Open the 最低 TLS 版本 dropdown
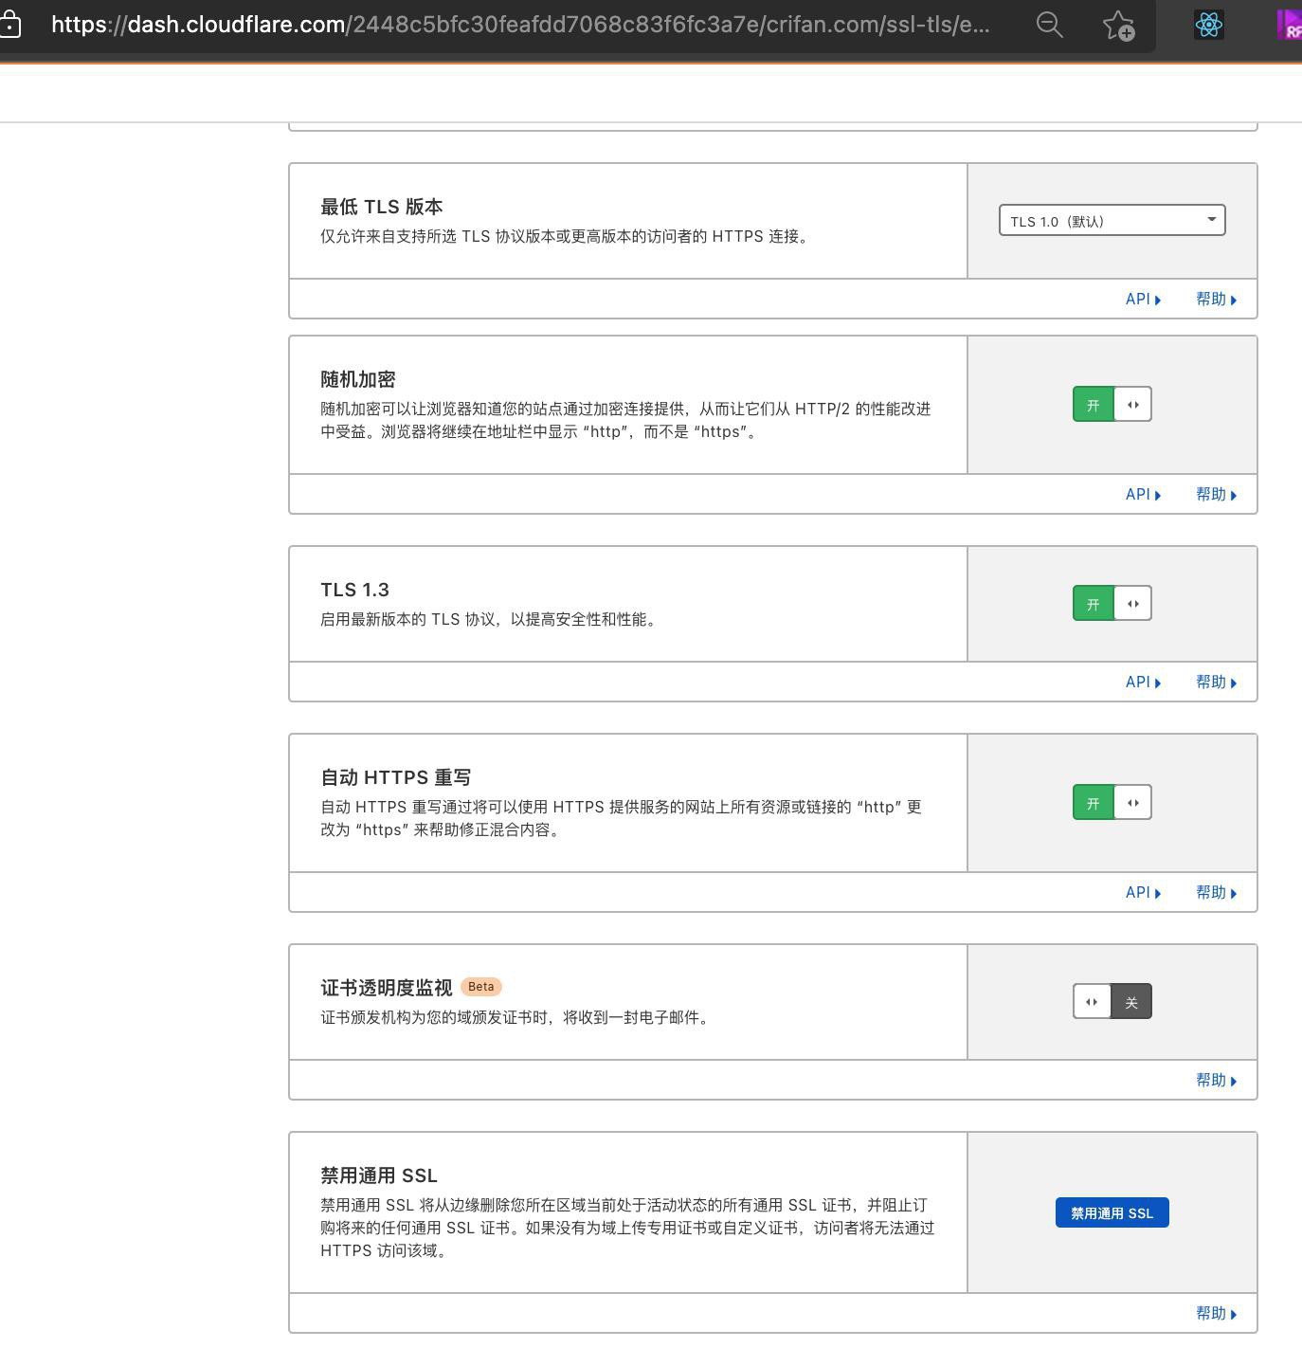1302x1348 pixels. 1112,221
